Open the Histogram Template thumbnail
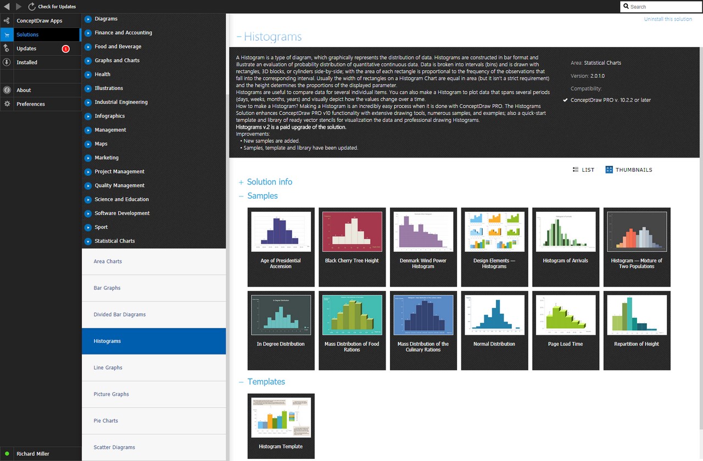This screenshot has height=461, width=703. pos(281,427)
